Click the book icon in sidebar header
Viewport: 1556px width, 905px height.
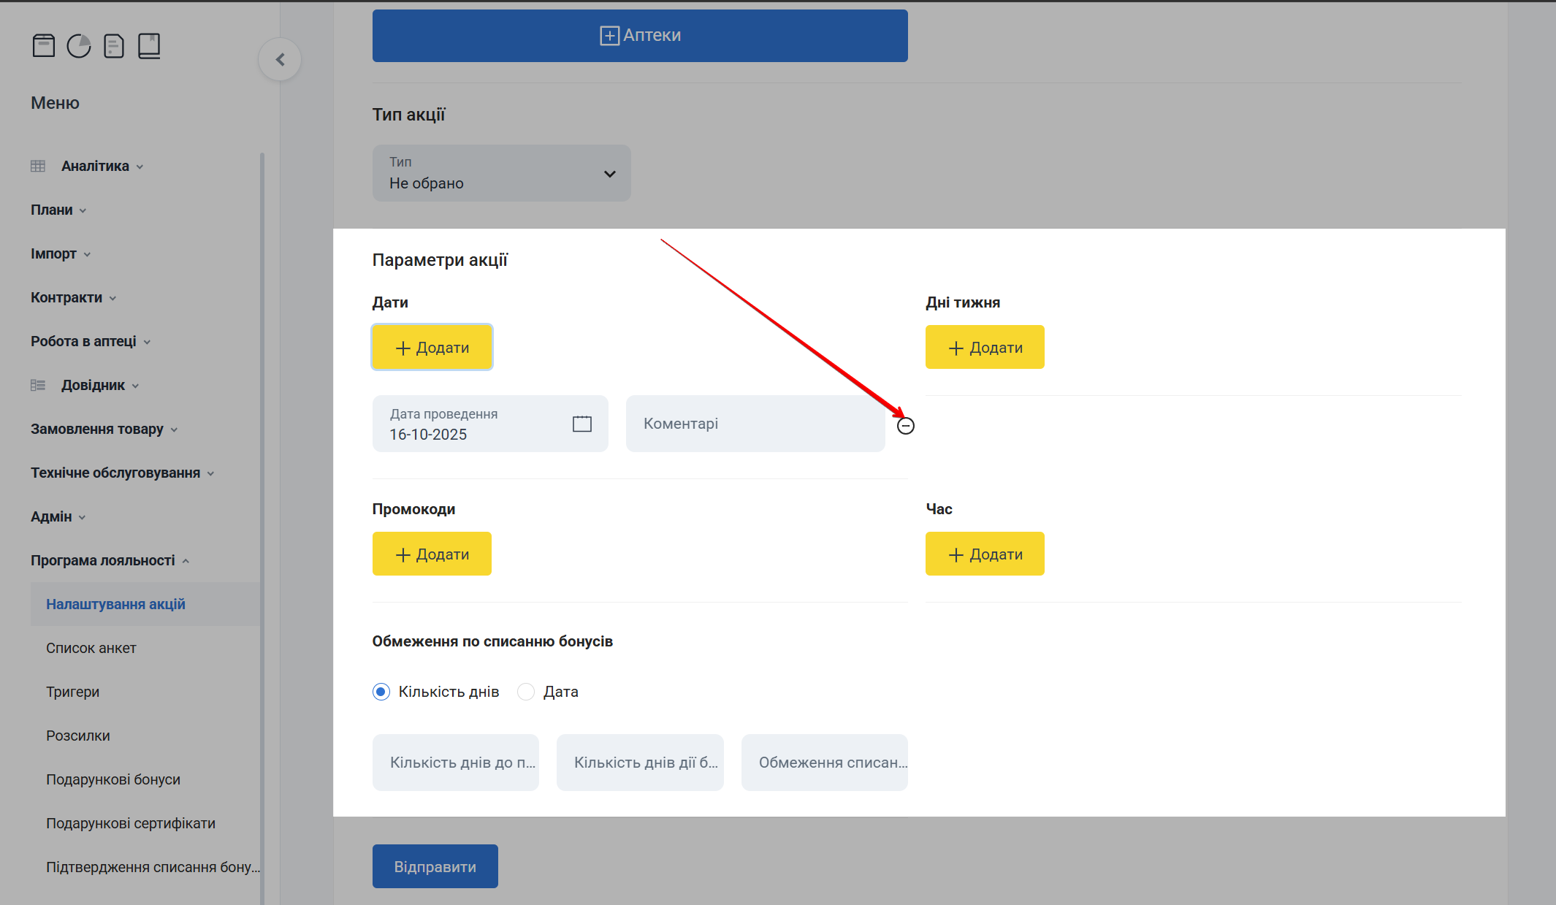[149, 46]
